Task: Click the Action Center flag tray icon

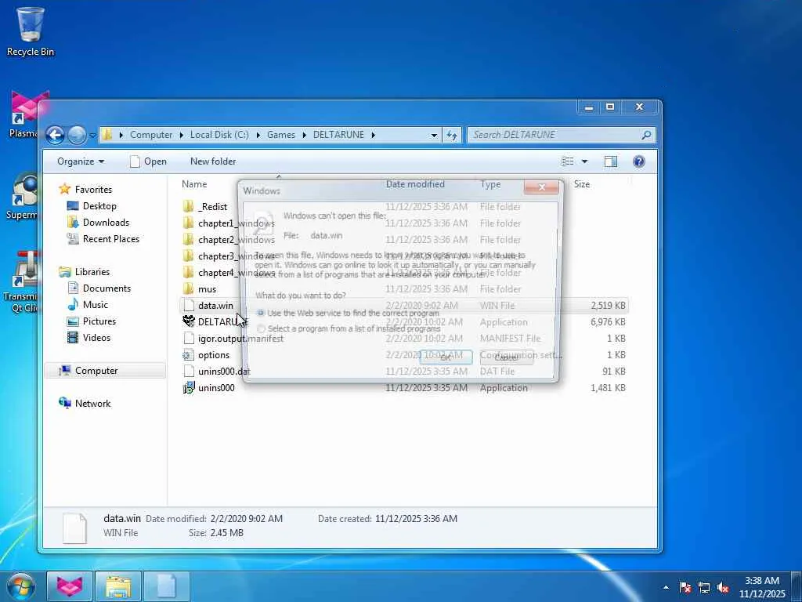Action: (x=685, y=588)
